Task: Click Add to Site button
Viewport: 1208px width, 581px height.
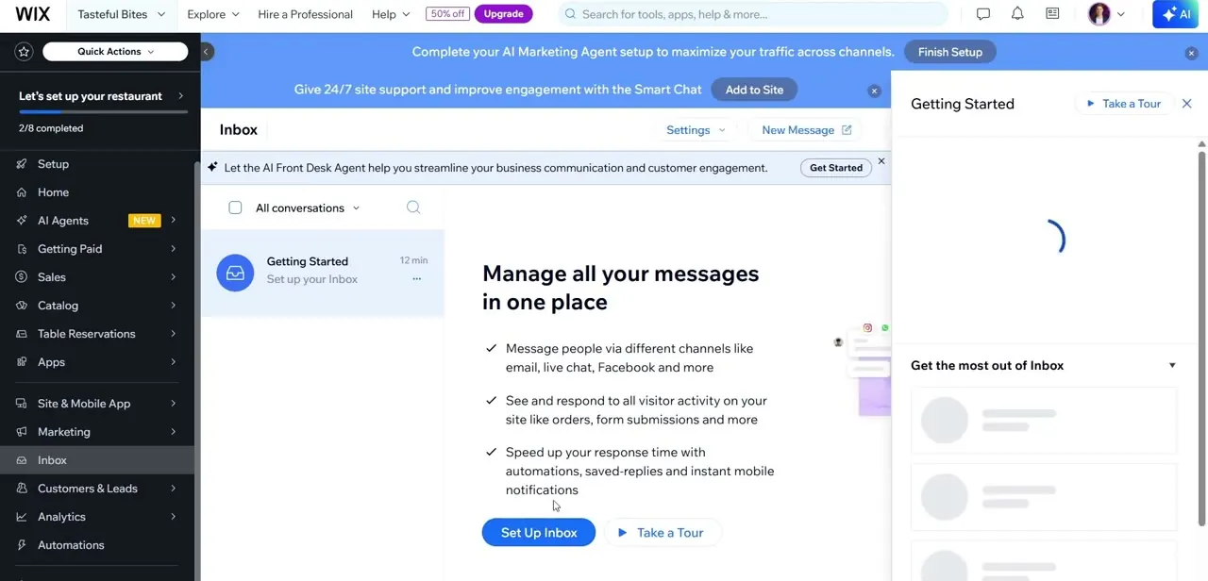Action: click(x=754, y=90)
